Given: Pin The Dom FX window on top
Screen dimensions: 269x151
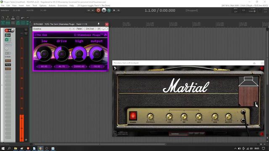Looking at the screenshot, I should tap(98, 24).
